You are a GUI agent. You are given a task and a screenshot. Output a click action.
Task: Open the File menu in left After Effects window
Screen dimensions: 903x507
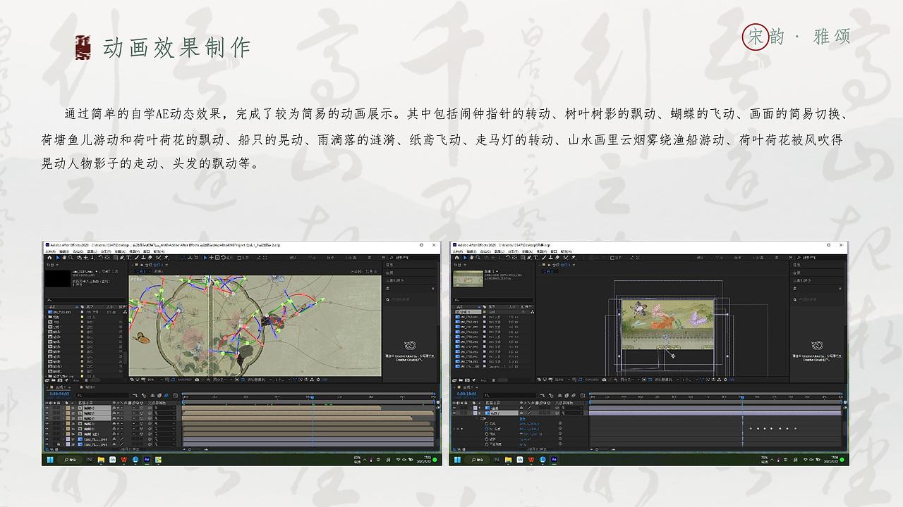coord(50,251)
